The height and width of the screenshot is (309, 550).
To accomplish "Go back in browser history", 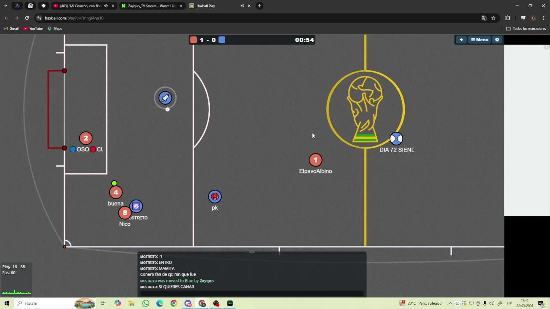I will point(6,18).
